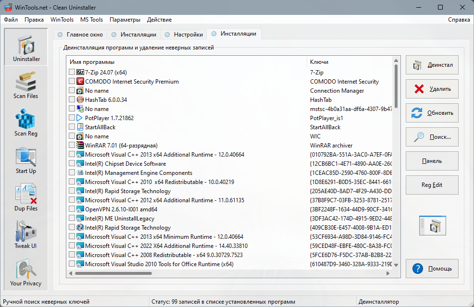The height and width of the screenshot is (307, 474).
Task: Switch to the Главное окно tab
Action: tap(80, 35)
